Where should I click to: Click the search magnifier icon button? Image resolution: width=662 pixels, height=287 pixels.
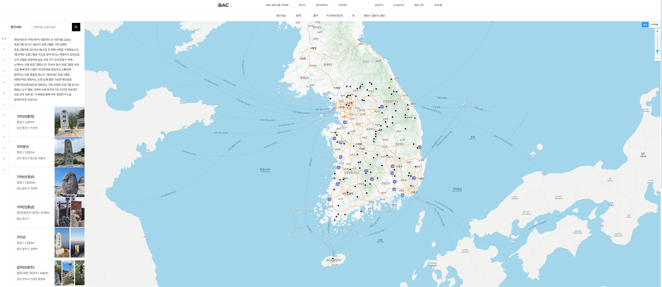[x=76, y=27]
